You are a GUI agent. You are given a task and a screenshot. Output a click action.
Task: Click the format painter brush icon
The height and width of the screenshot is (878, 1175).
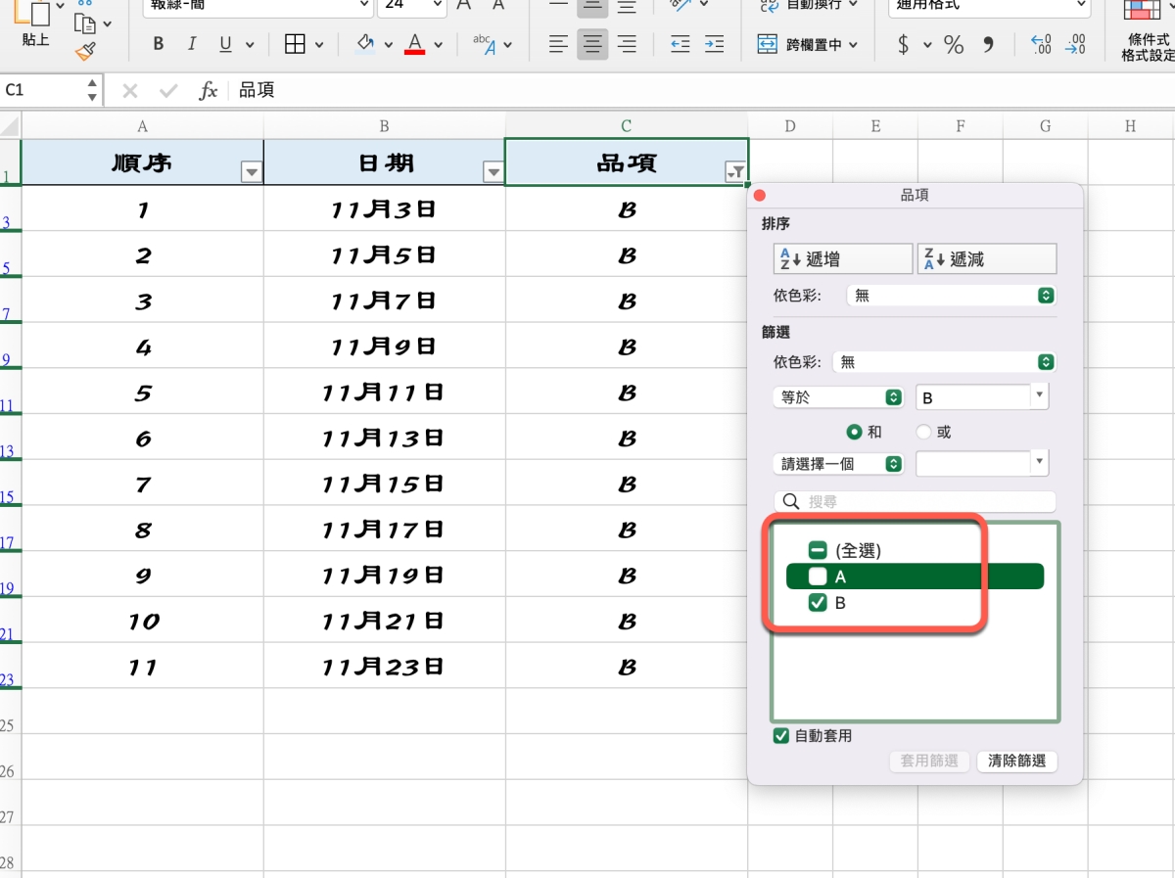point(86,49)
